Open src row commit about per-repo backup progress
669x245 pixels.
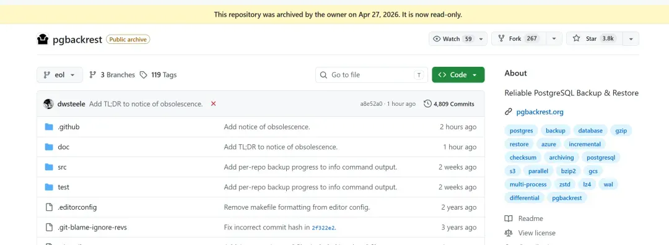310,167
